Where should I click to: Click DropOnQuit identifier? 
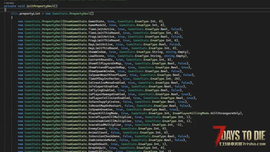point(97,148)
